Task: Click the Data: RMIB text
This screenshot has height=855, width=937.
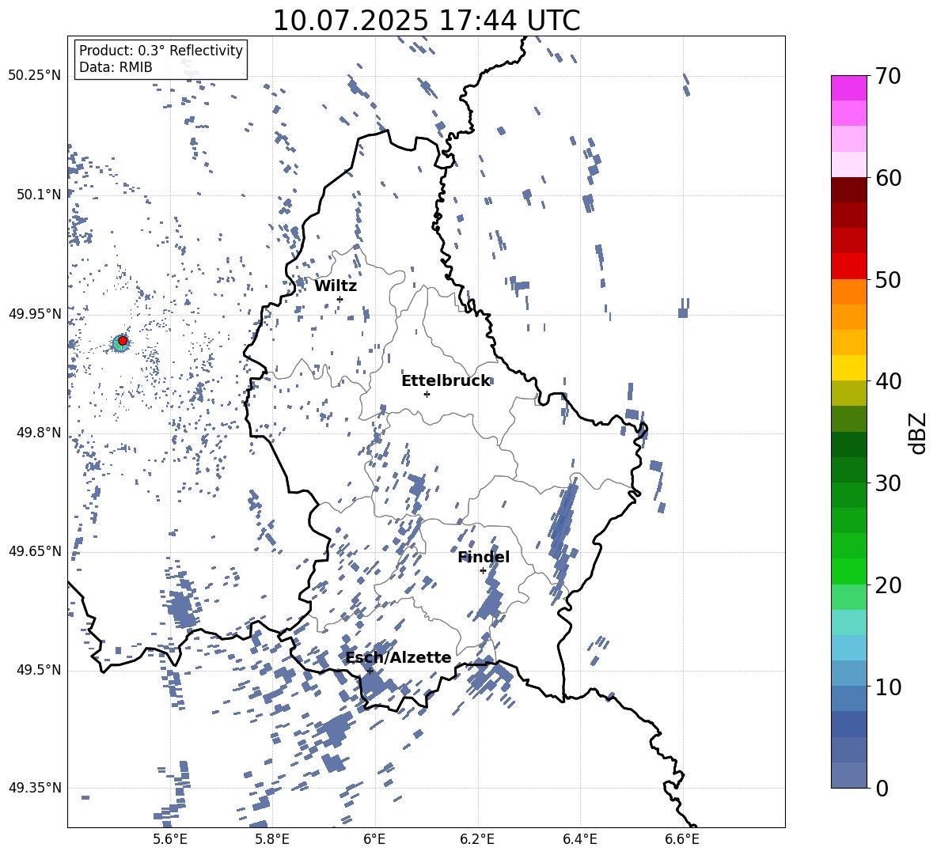Action: [116, 67]
